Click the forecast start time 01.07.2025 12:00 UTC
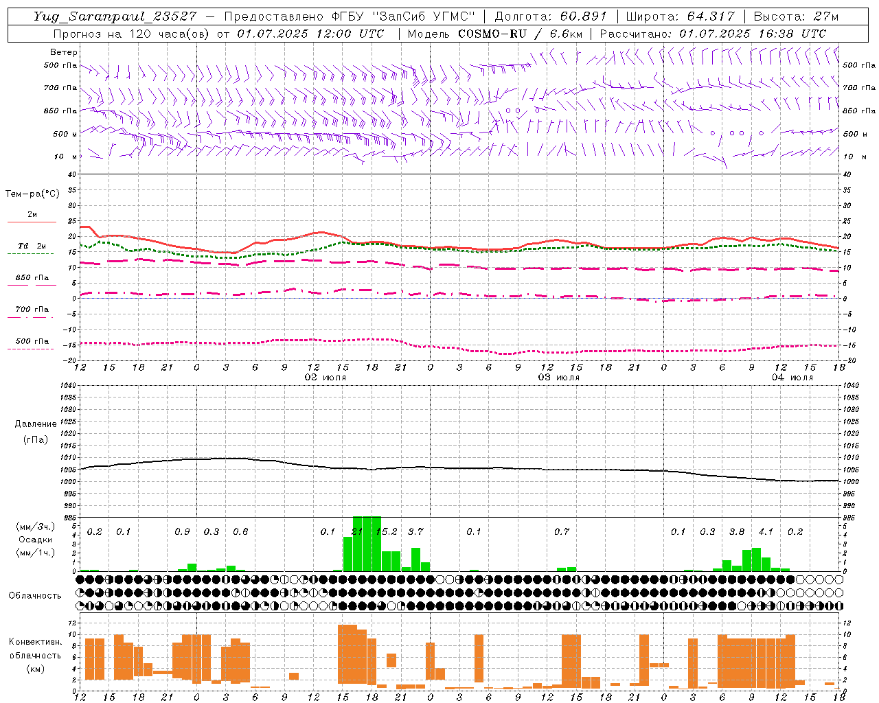The width and height of the screenshot is (879, 703). point(311,34)
